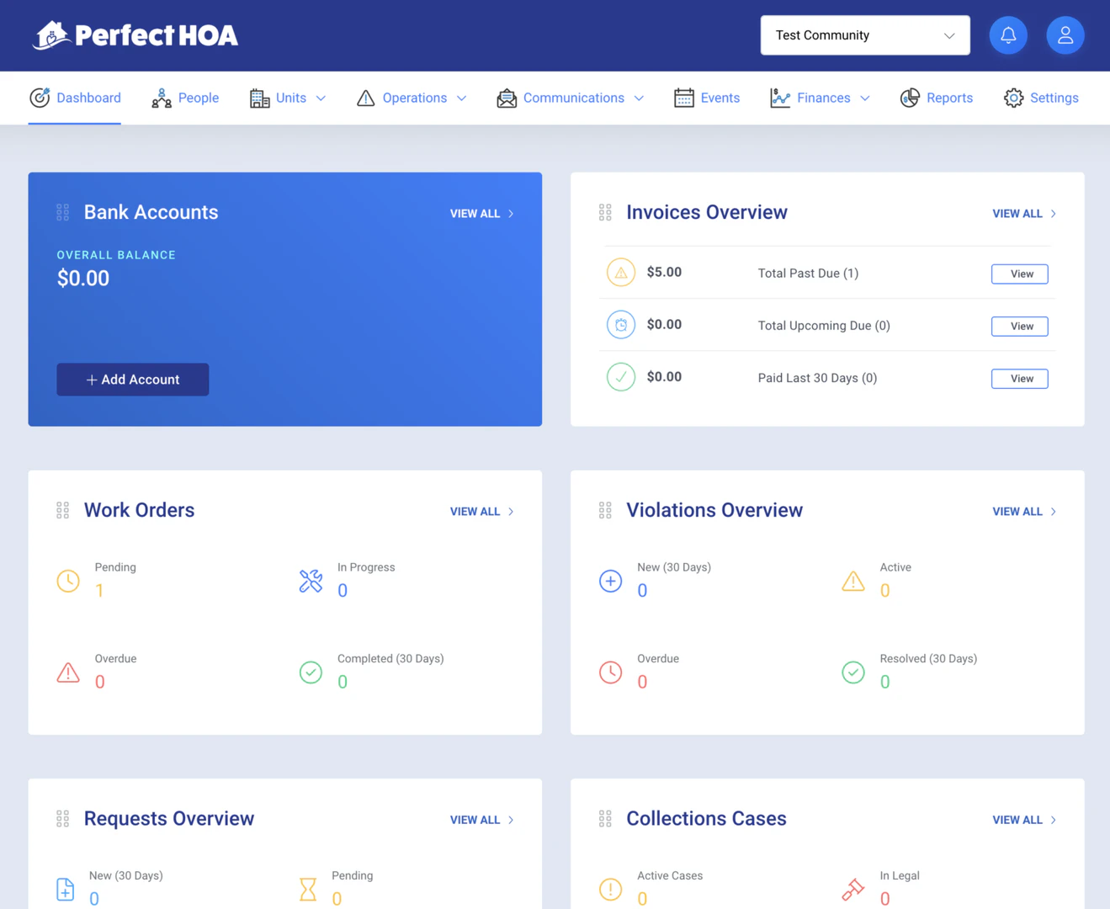View the Total Past Due invoices
Viewport: 1110px width, 909px height.
coord(1019,274)
